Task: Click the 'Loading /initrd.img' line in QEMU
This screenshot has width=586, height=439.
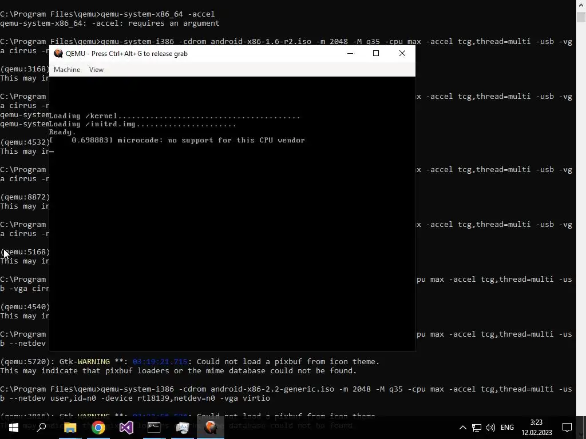Action: tap(142, 124)
